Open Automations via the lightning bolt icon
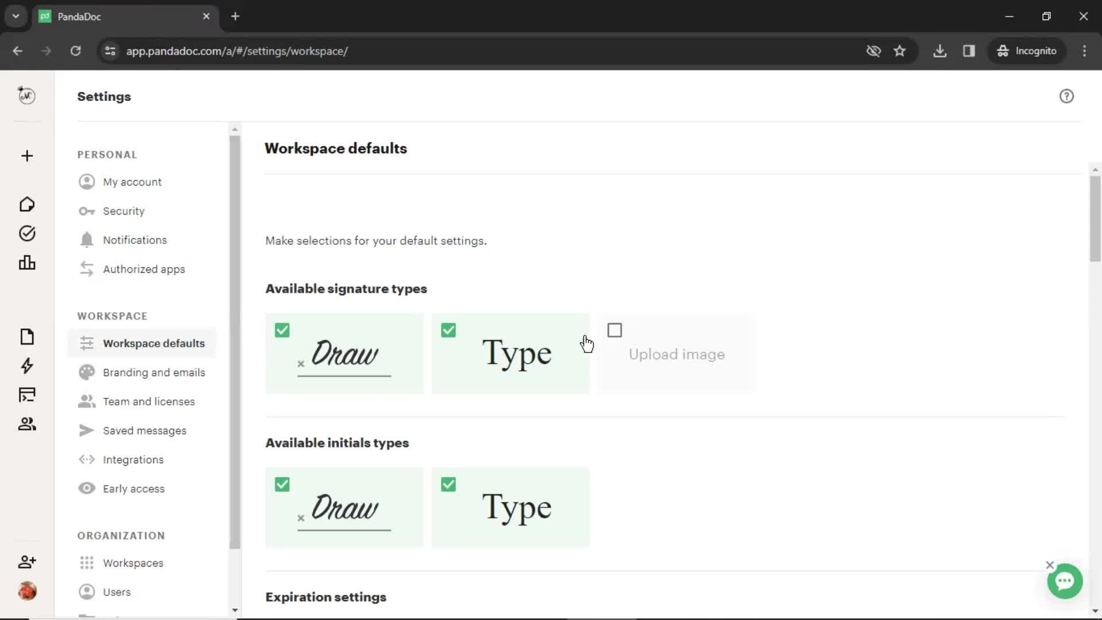The width and height of the screenshot is (1102, 620). pos(27,366)
